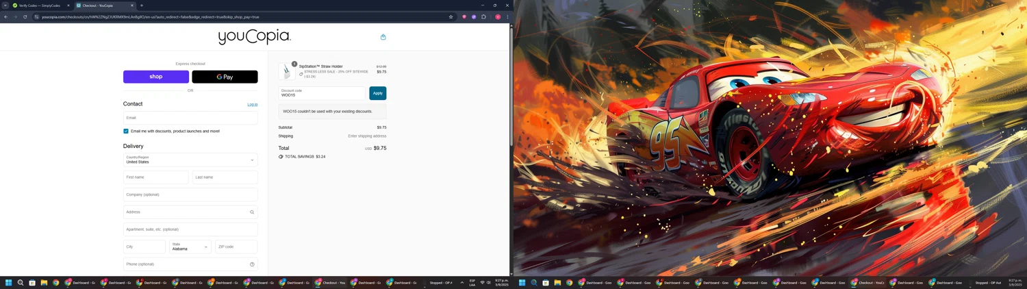Click the First name field
Viewport: 1027px width, 289px height.
pyautogui.click(x=155, y=177)
